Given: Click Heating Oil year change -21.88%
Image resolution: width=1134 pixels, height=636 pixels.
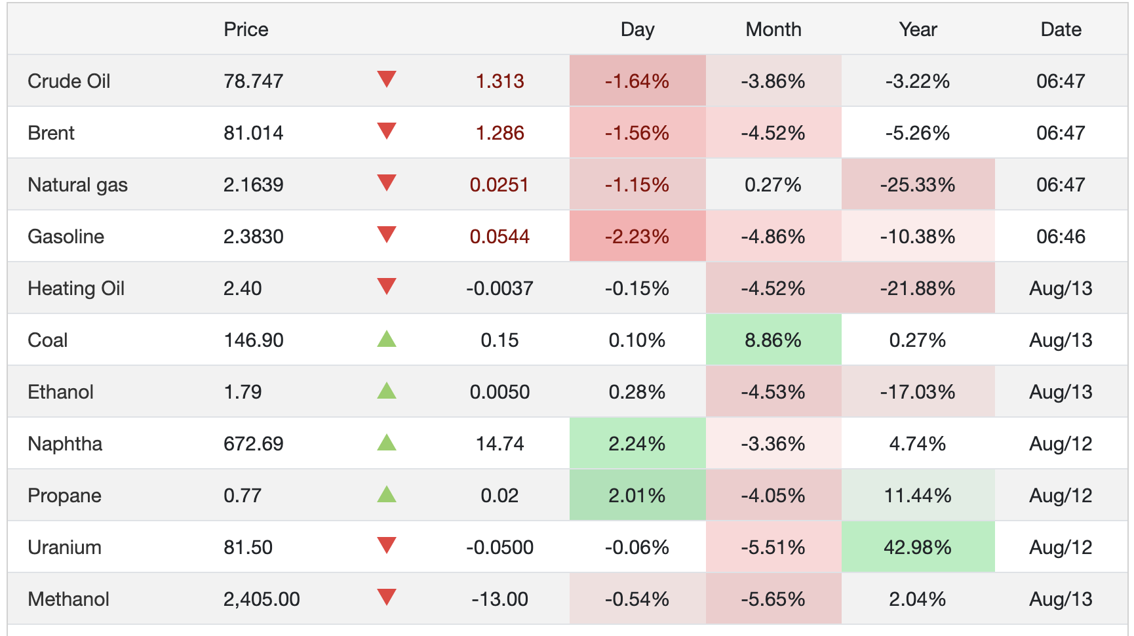Looking at the screenshot, I should click(918, 288).
